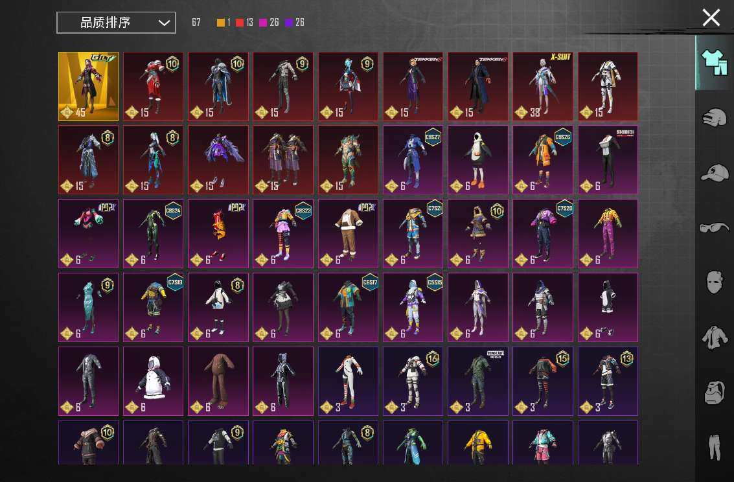This screenshot has height=482, width=734.
Task: Select the golden GILT outfit thumbnail
Action: pos(89,86)
